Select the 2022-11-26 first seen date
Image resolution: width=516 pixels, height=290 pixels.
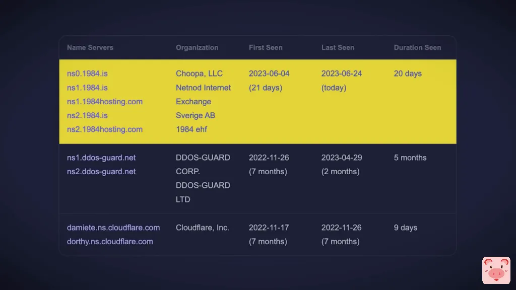tap(269, 158)
